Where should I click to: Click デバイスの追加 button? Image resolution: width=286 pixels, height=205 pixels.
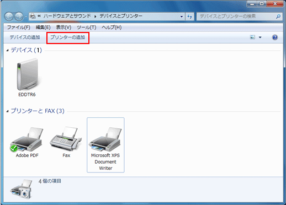coord(25,37)
